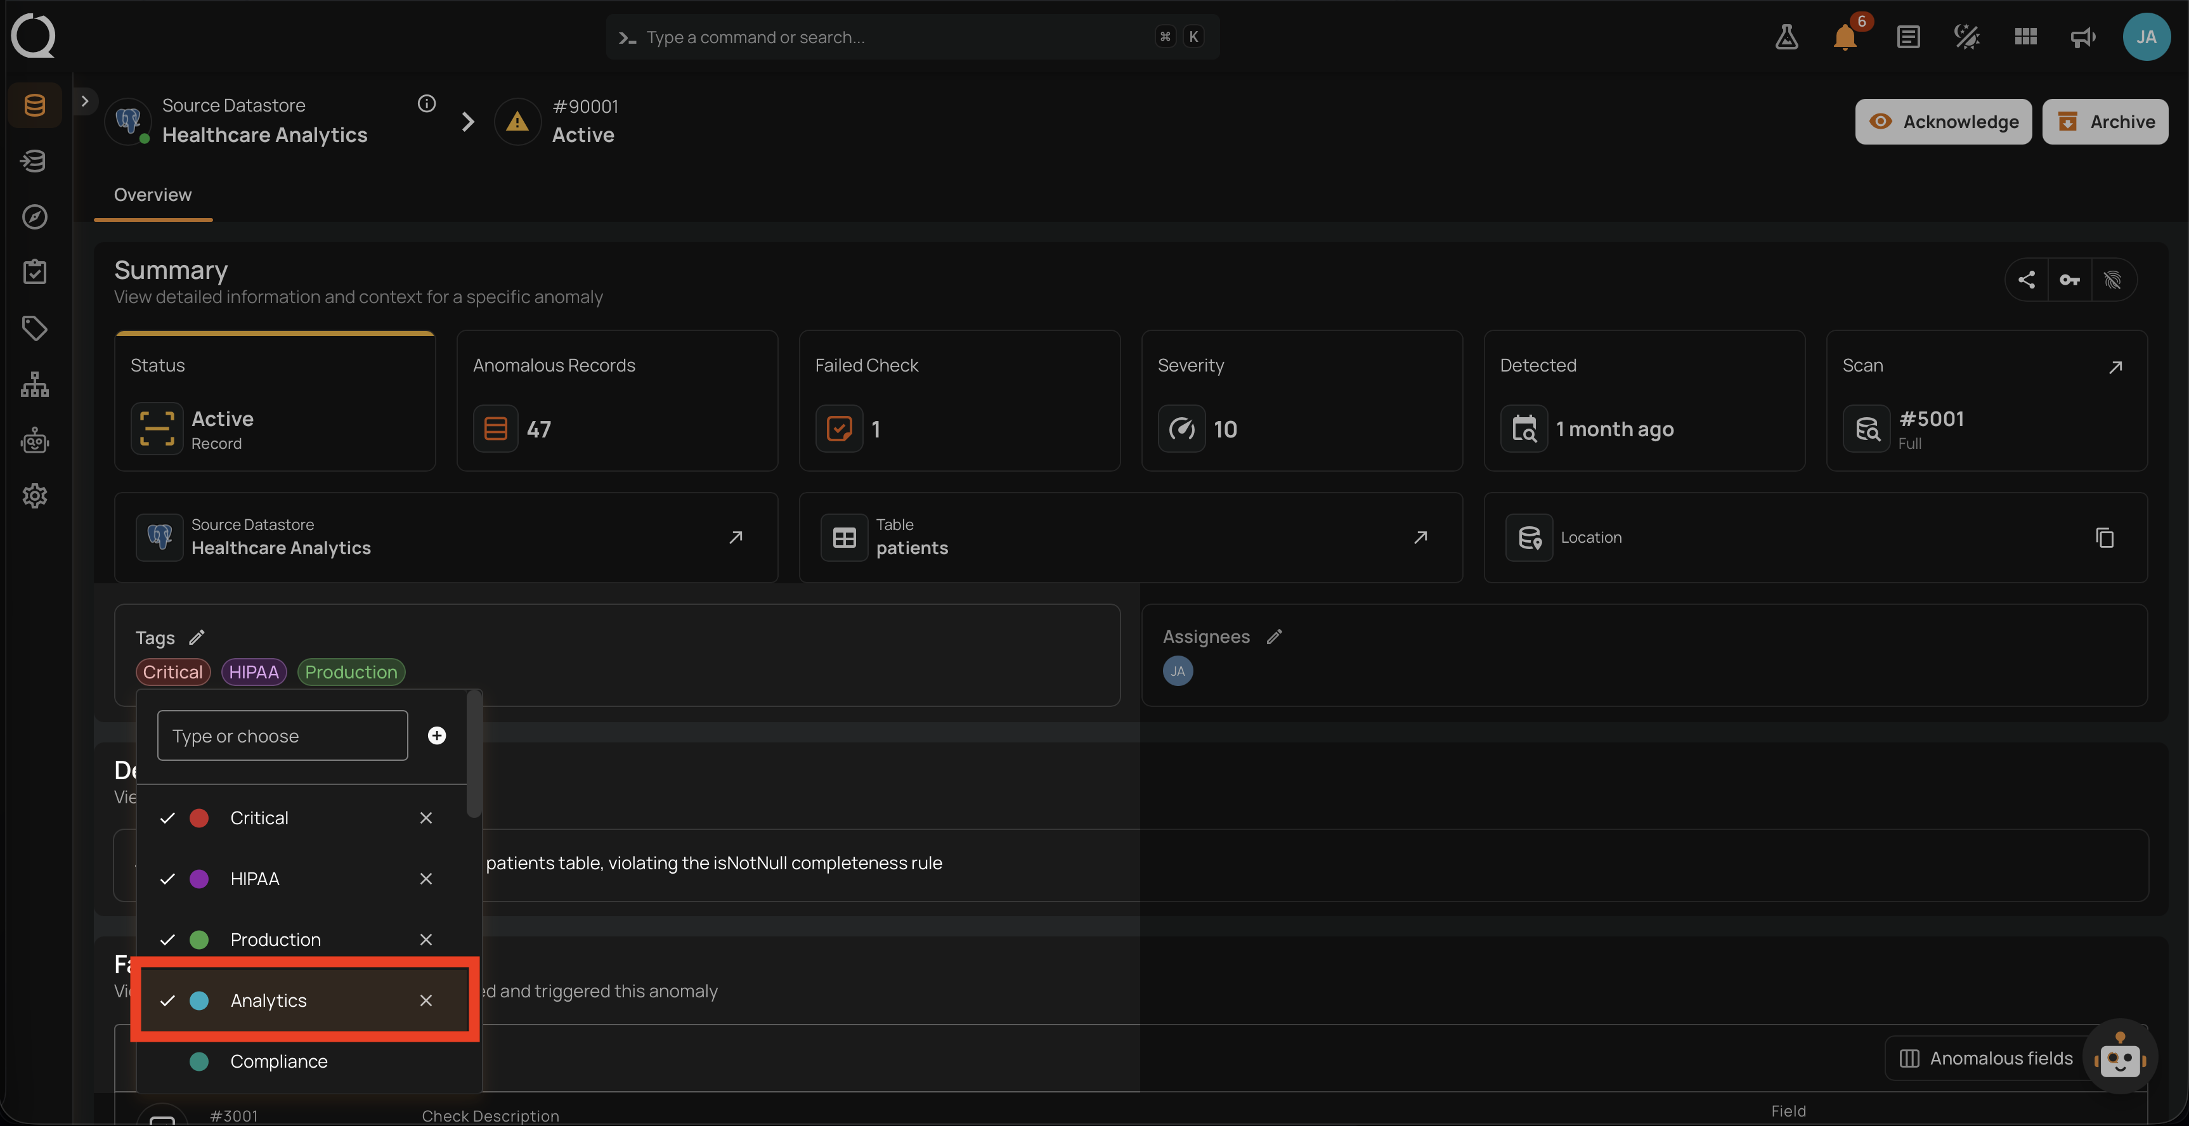Copy the Location value

[x=2104, y=537]
